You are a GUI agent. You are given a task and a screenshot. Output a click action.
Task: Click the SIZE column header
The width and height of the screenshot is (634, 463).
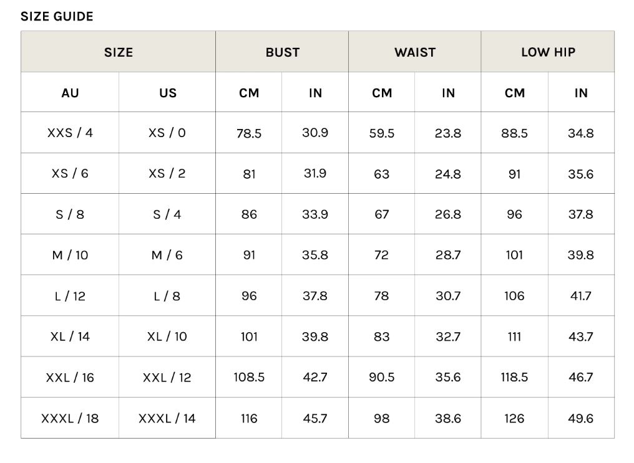point(119,52)
